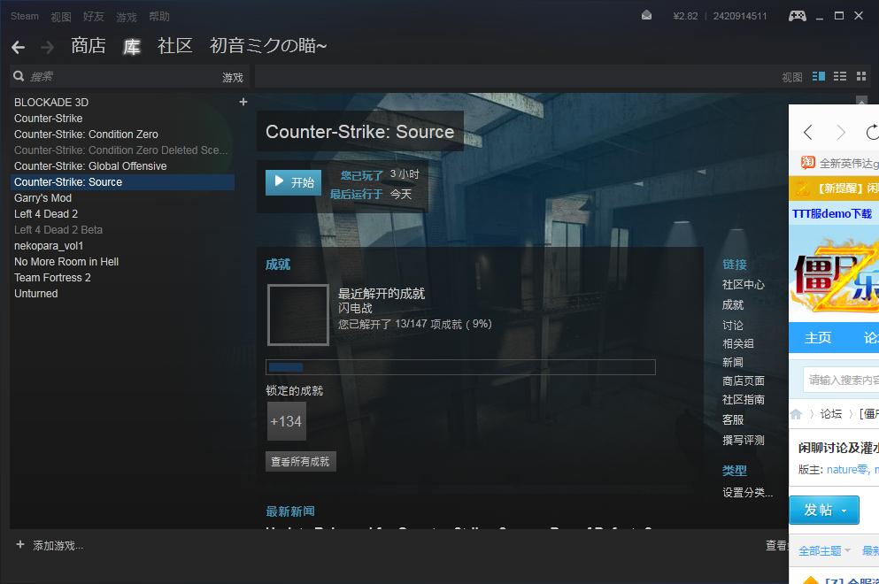Select Team Fortress 2
The width and height of the screenshot is (879, 584).
(52, 278)
